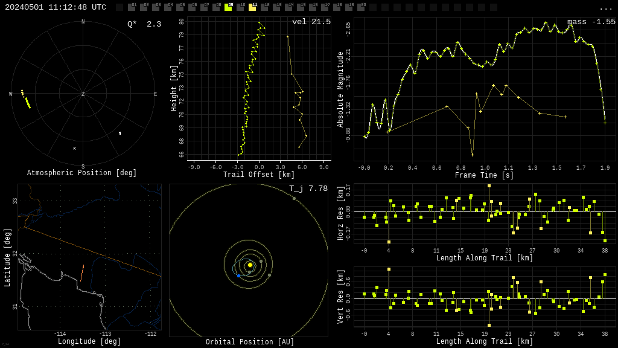This screenshot has height=348, width=618.
Task: Click the red meteor path on map
Action: click(x=82, y=272)
